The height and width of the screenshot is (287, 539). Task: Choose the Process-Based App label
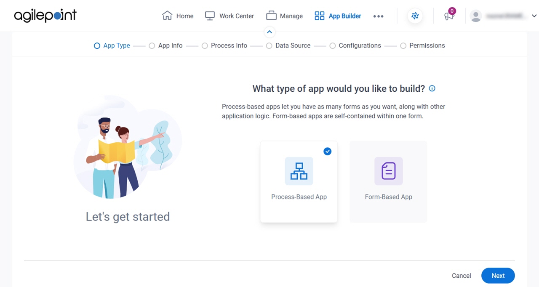click(299, 197)
